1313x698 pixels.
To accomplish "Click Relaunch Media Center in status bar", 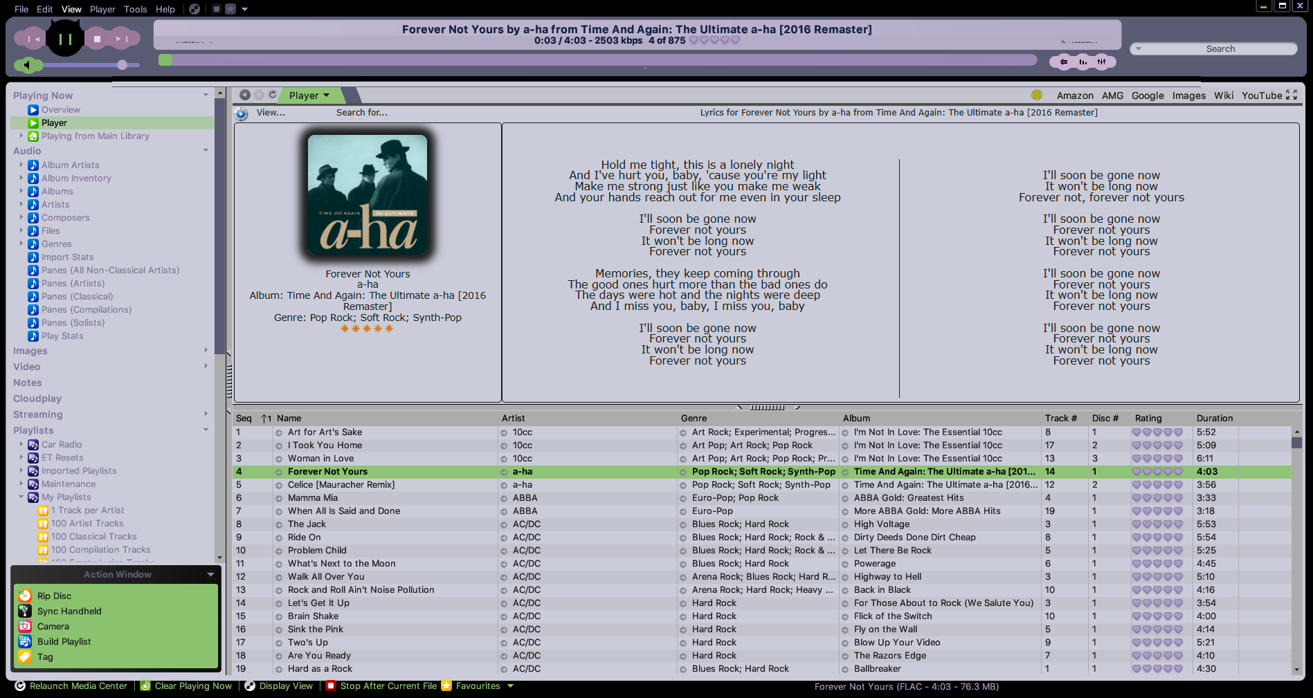I will click(x=71, y=686).
